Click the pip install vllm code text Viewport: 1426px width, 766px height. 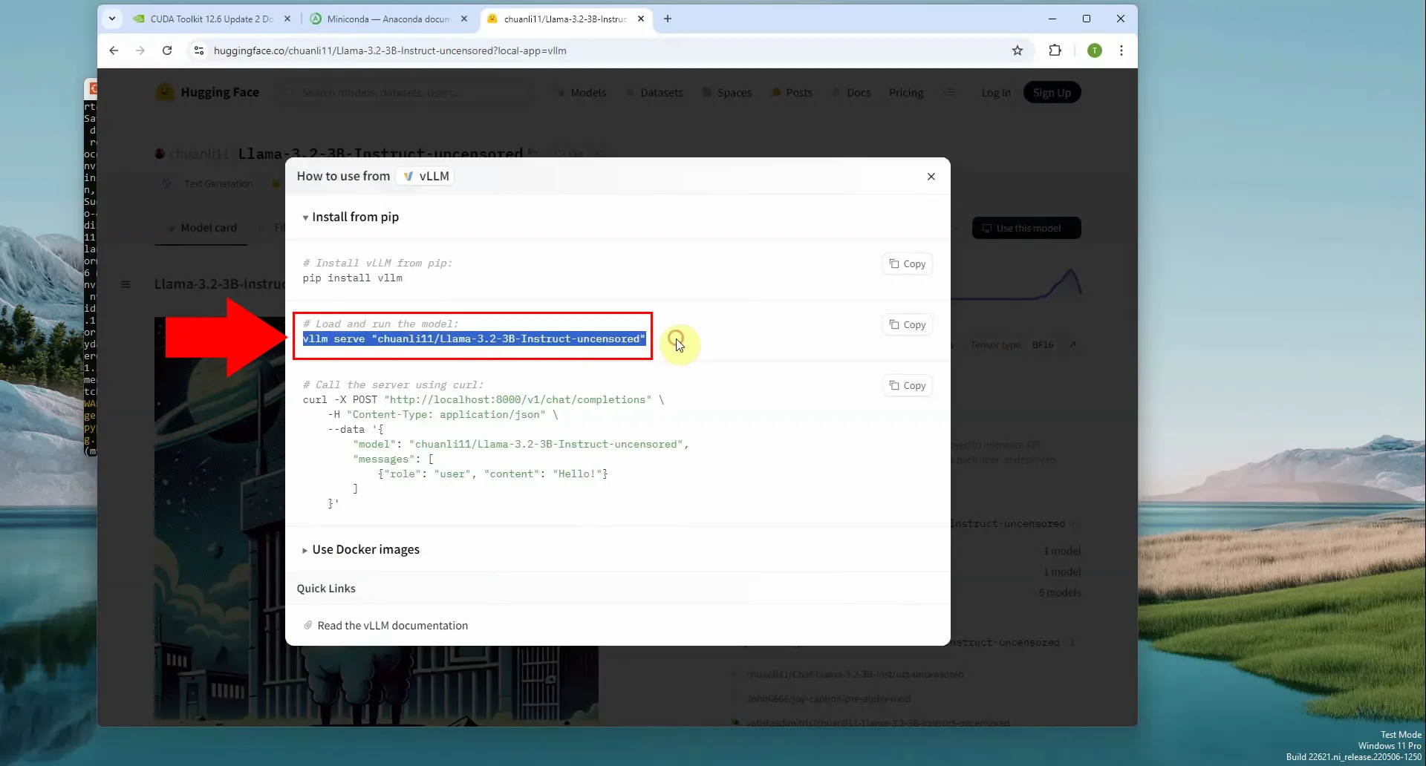[x=353, y=278]
